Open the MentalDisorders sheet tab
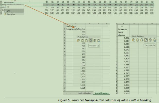Viewport: 159px width, 103px height. [101, 93]
